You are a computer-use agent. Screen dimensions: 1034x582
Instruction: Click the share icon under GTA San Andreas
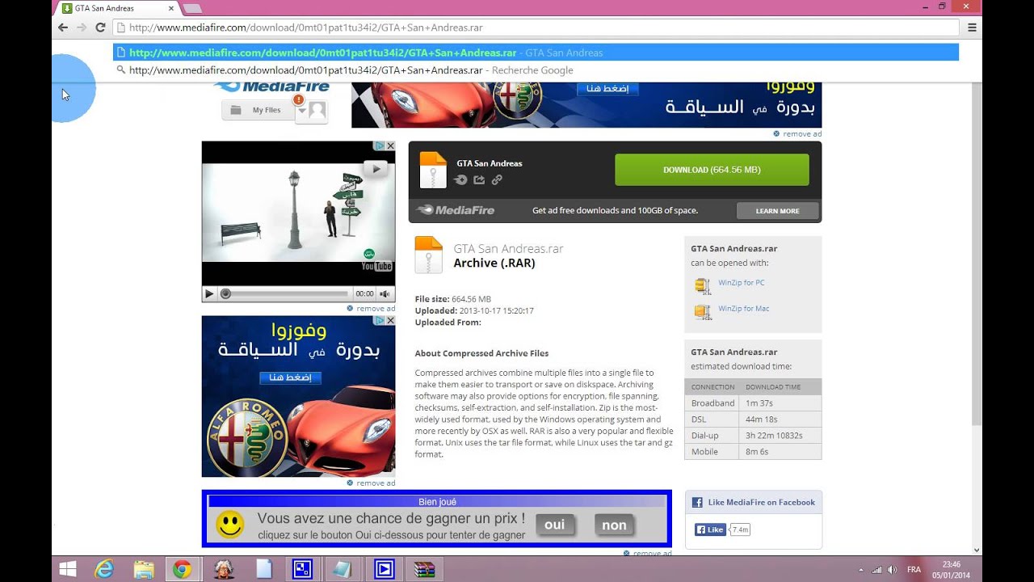point(479,179)
